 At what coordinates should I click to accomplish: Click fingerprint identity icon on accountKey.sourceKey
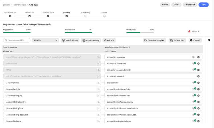pos(193,57)
